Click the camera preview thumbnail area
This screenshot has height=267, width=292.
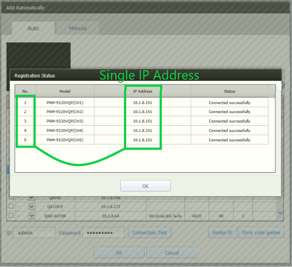click(x=38, y=55)
